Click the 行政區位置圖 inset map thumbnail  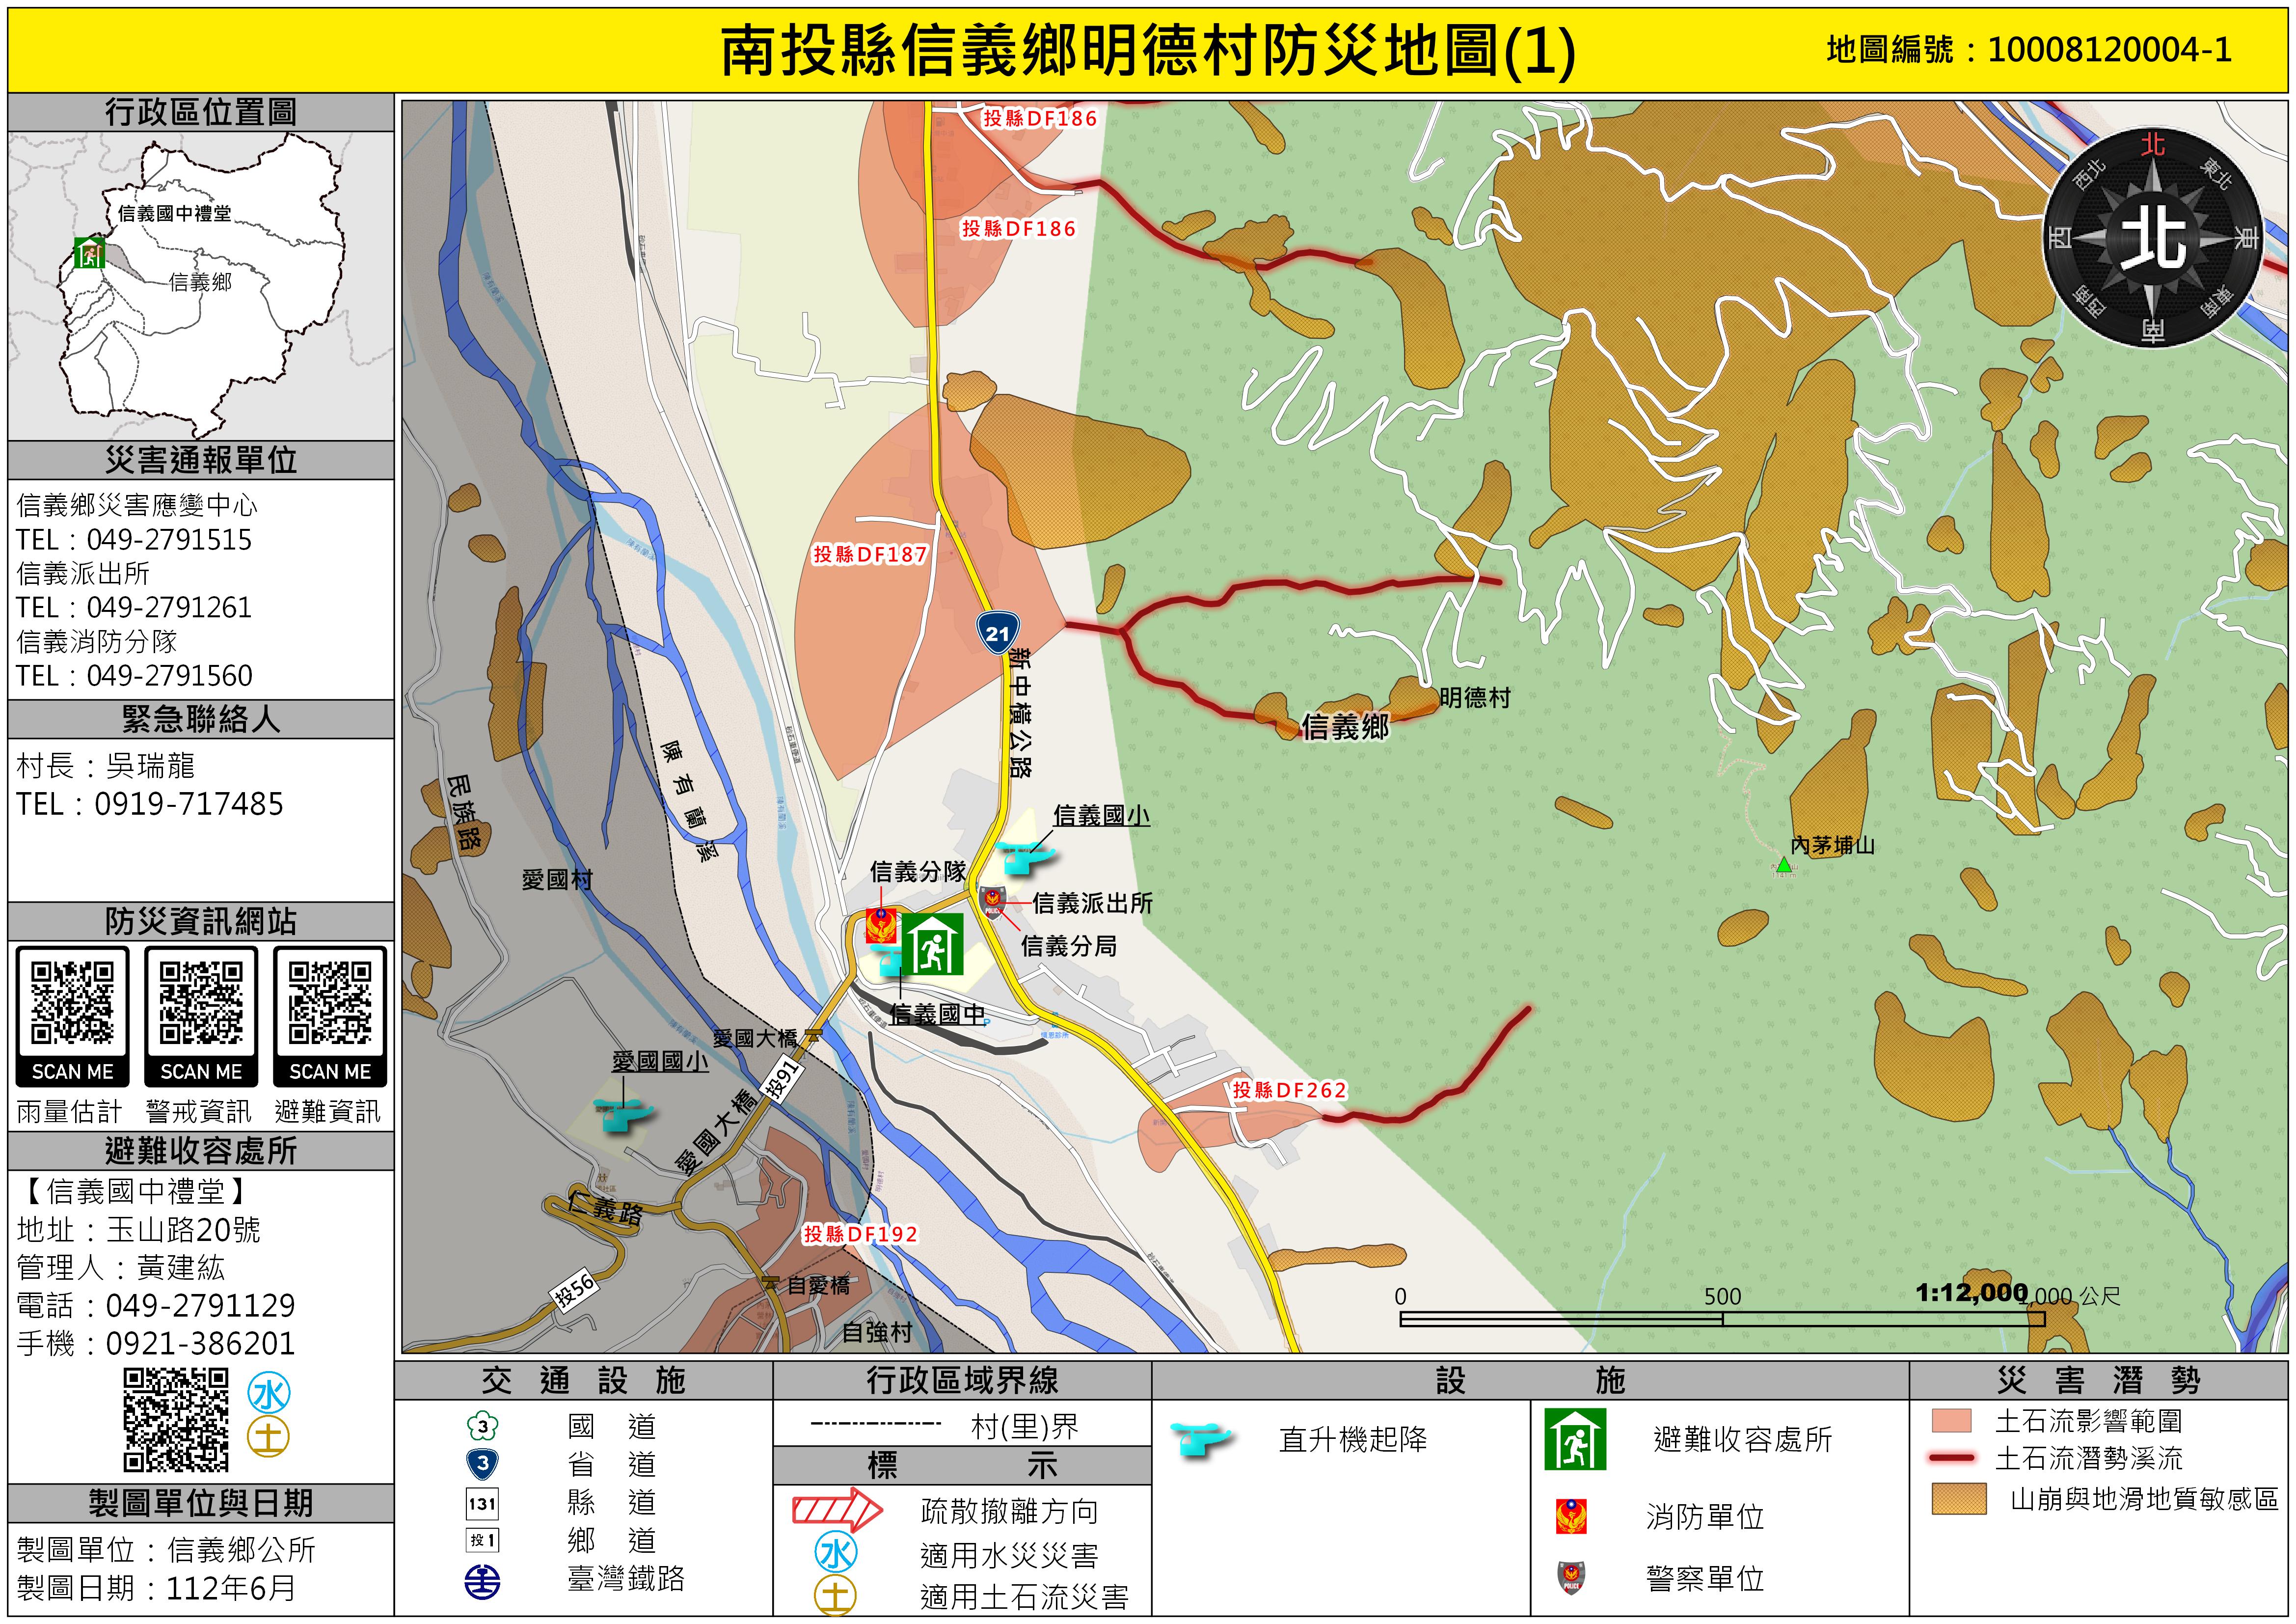(200, 285)
